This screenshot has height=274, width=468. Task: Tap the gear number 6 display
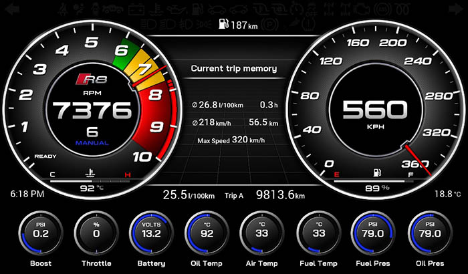pyautogui.click(x=92, y=132)
